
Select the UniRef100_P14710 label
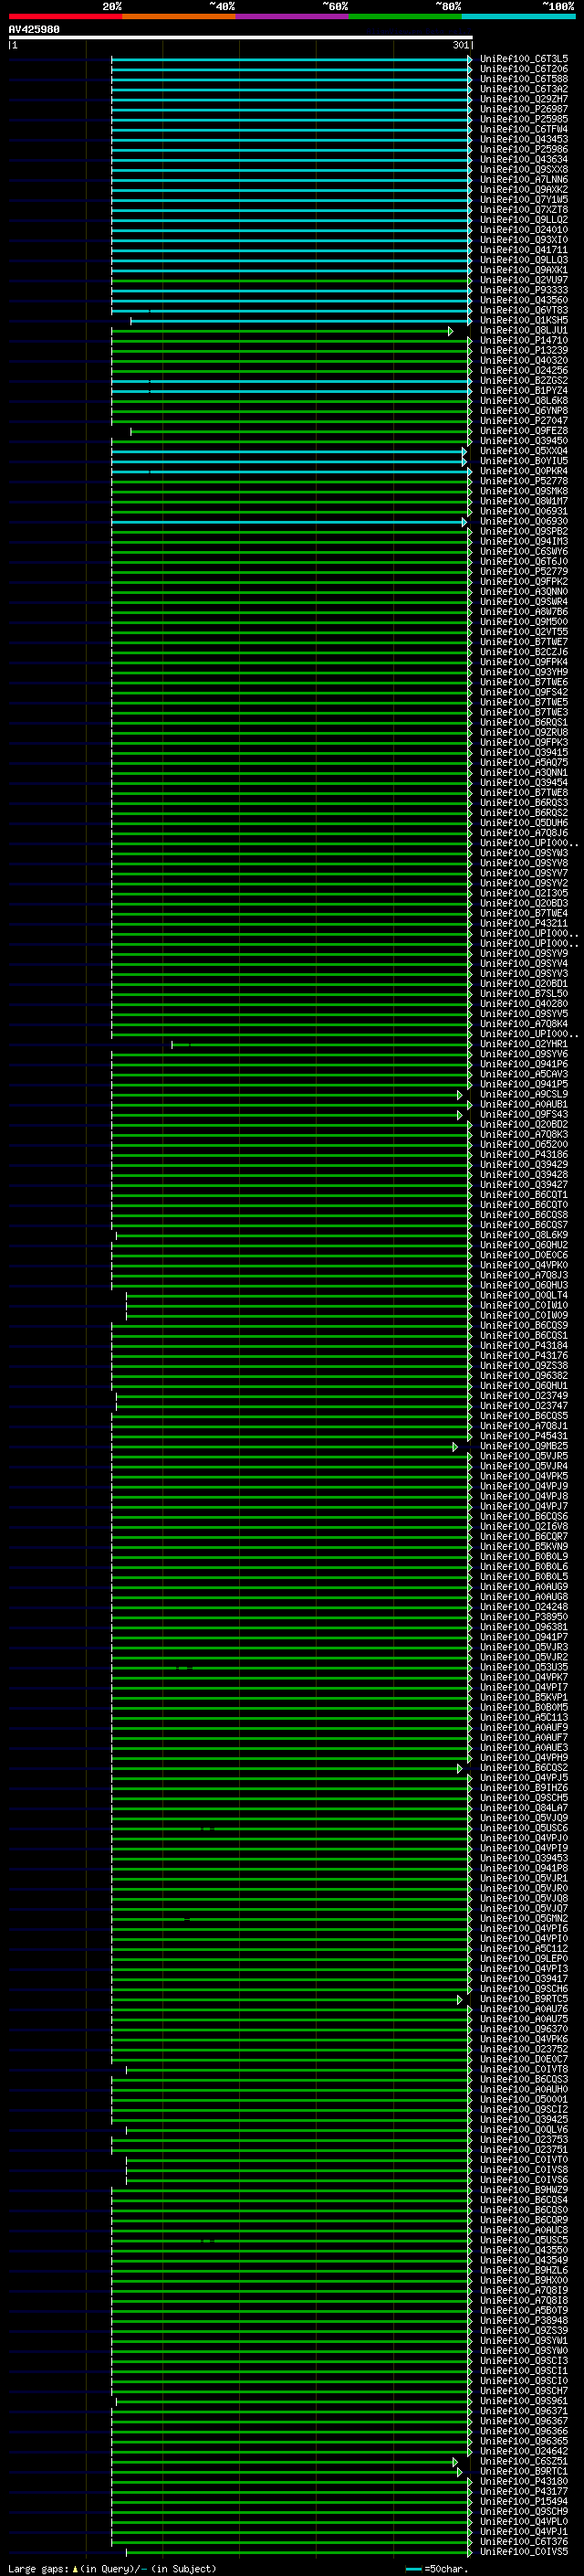tap(524, 340)
